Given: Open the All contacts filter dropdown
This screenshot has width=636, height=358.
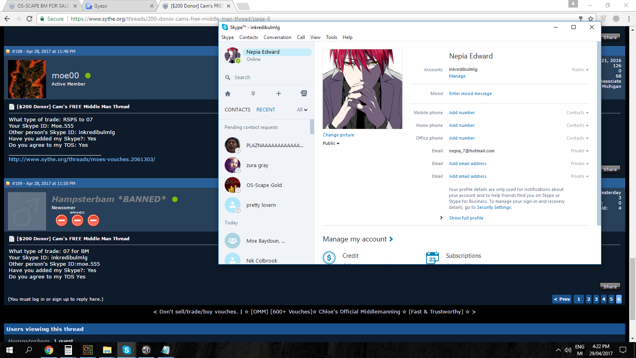Looking at the screenshot, I should click(x=302, y=110).
